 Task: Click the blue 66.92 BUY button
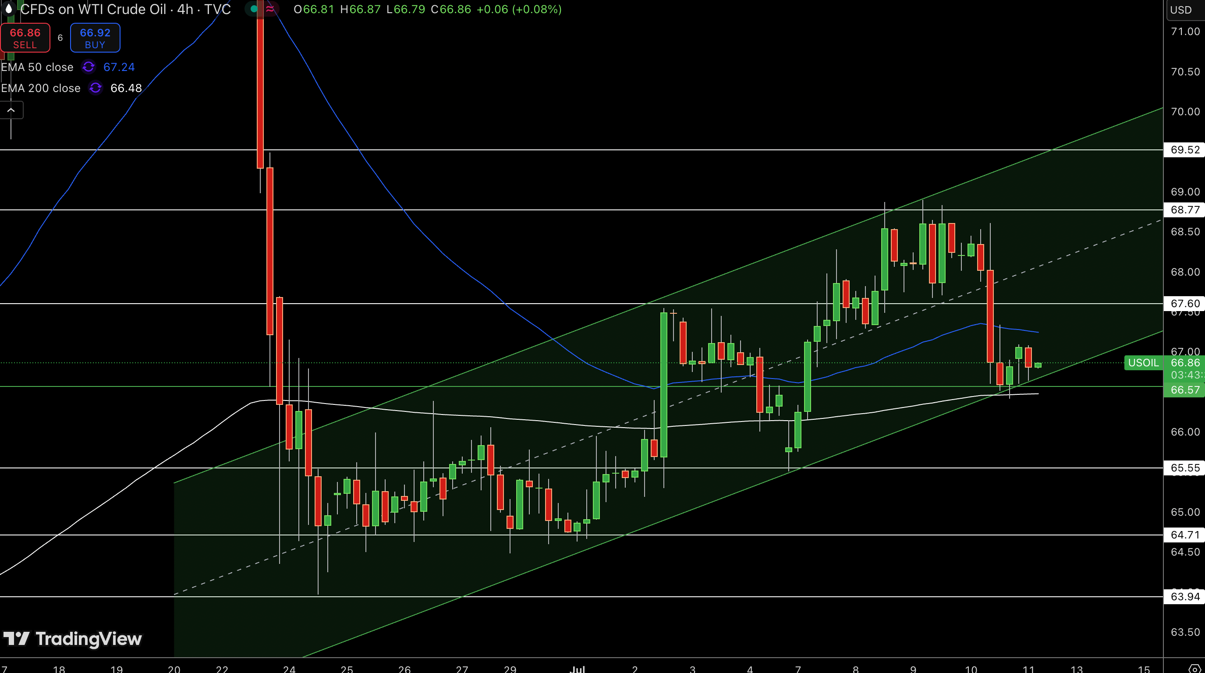(95, 38)
